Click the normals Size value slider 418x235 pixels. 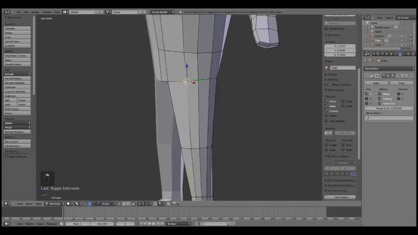pyautogui.click(x=345, y=133)
